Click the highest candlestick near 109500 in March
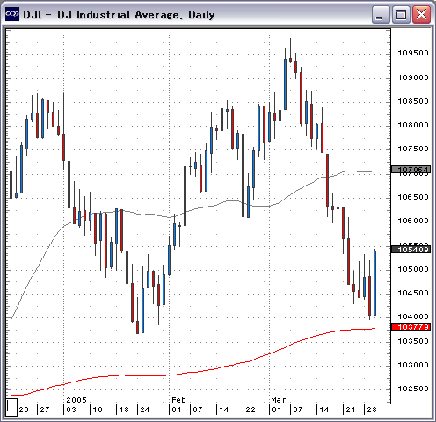The height and width of the screenshot is (422, 436). [290, 60]
